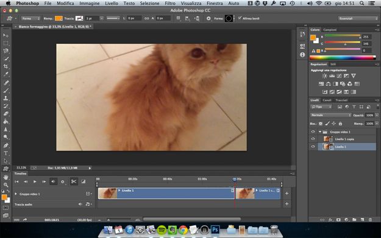Select the Eyedropper tool

click(x=6, y=74)
